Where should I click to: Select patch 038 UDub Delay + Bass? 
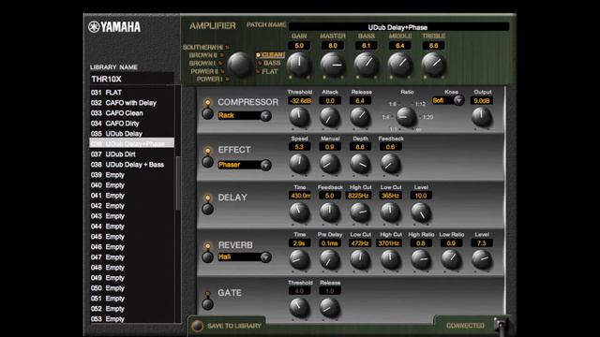tap(131, 165)
